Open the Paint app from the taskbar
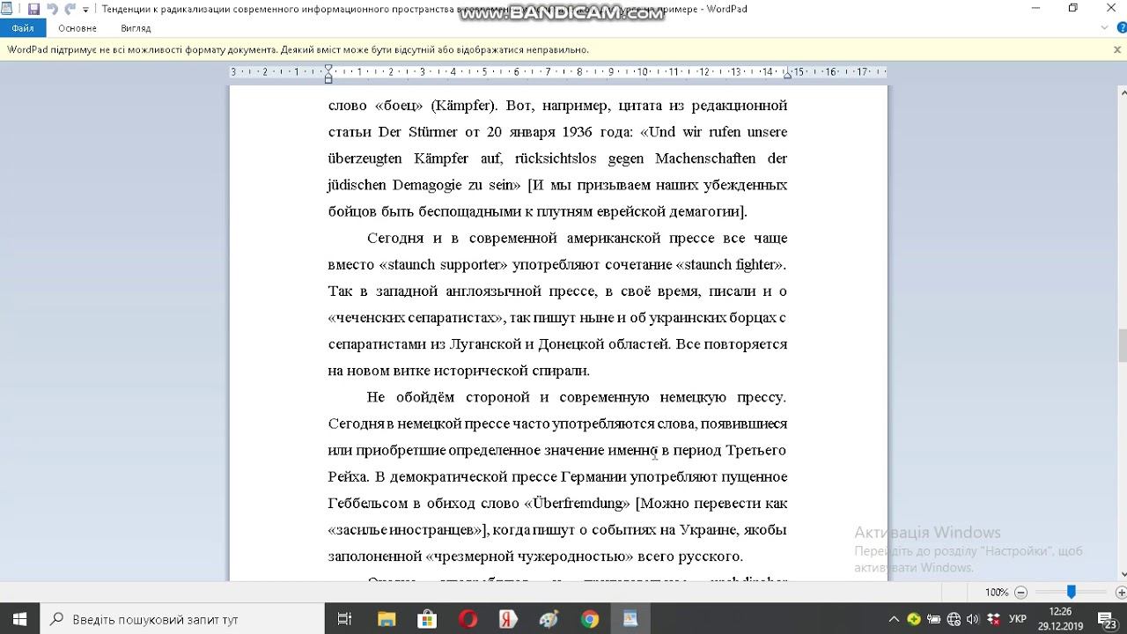1127x634 pixels. 549,619
